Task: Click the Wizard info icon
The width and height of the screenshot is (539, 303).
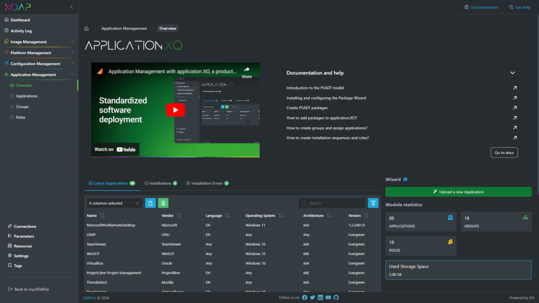Action: 405,179
